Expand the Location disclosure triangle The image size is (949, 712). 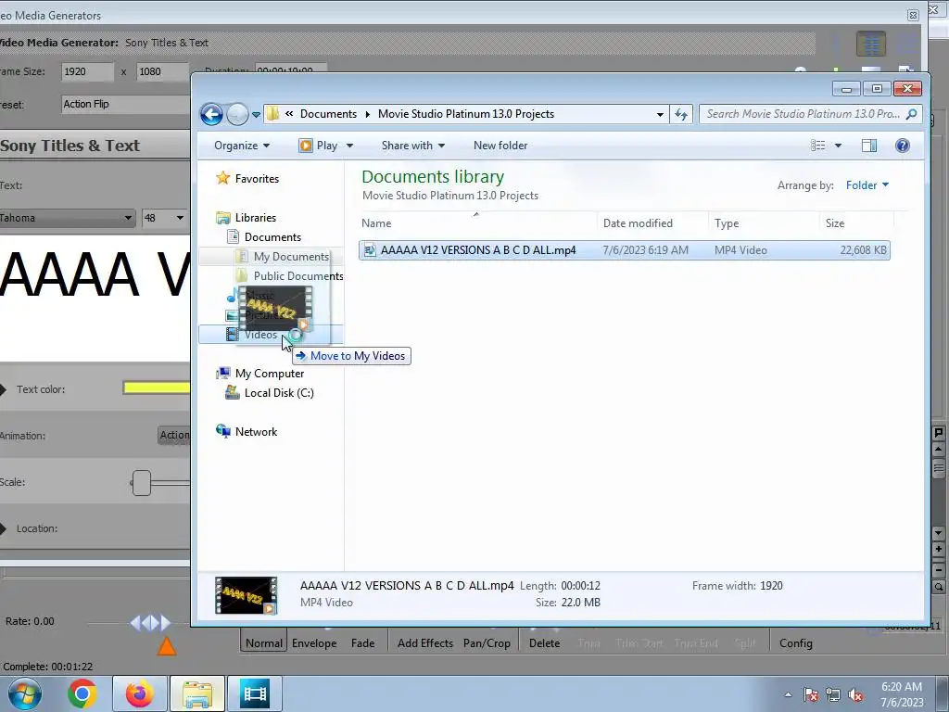[3, 528]
